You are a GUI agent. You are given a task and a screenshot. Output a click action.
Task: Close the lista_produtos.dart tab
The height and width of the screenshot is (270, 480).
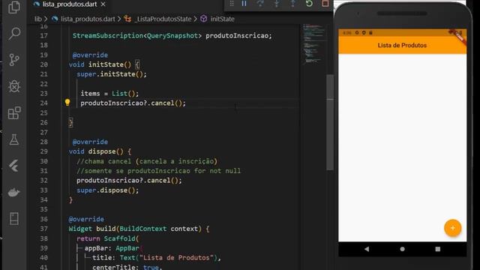click(x=103, y=4)
